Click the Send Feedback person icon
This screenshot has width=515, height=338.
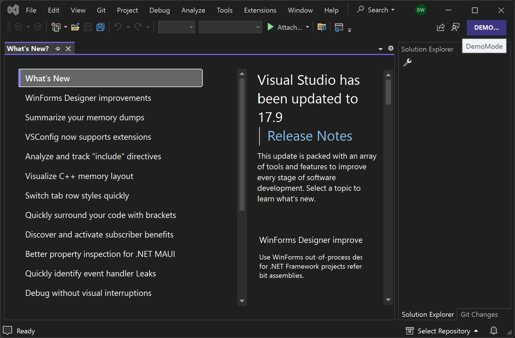coord(455,27)
